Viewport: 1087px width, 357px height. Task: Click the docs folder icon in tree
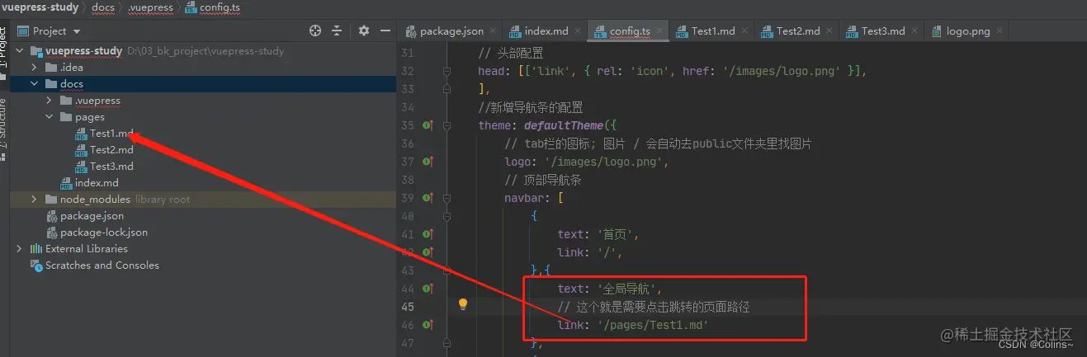[51, 84]
